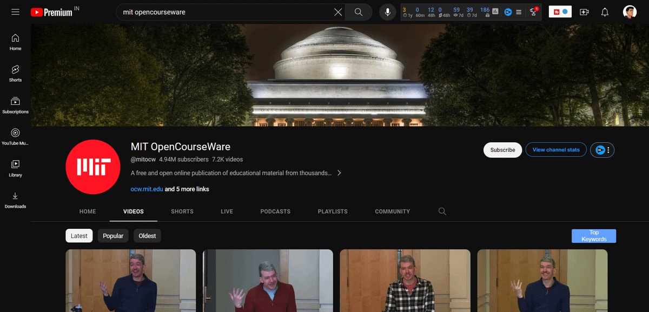Click the MIT dome channel banner

click(340, 75)
